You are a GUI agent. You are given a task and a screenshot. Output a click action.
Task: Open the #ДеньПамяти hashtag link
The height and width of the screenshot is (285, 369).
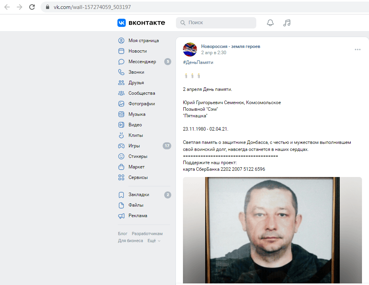[x=198, y=62]
